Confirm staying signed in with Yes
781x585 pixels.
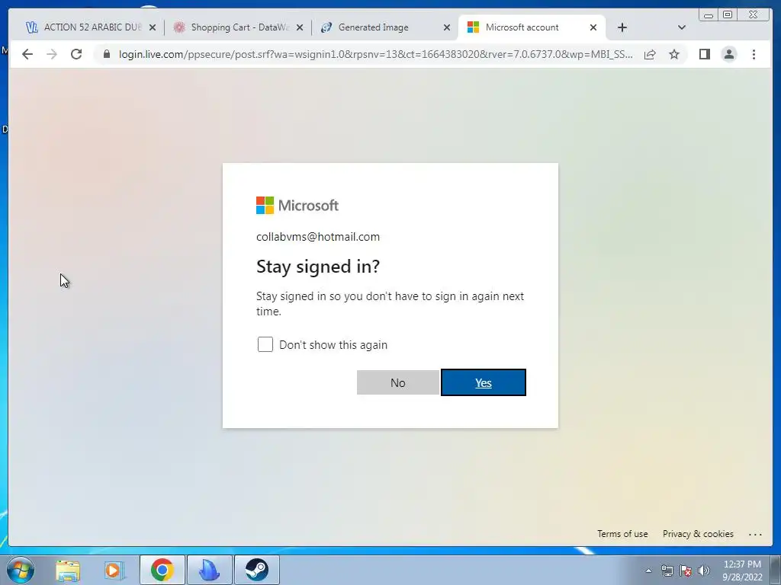[483, 382]
